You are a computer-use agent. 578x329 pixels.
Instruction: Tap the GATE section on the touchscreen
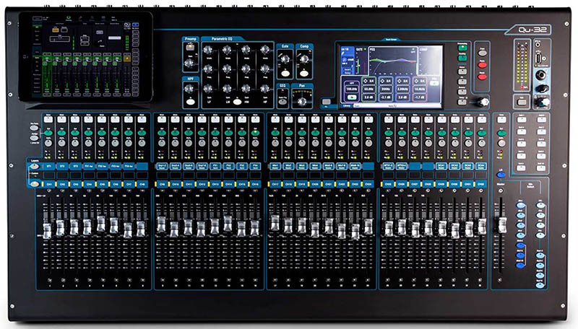pos(362,62)
